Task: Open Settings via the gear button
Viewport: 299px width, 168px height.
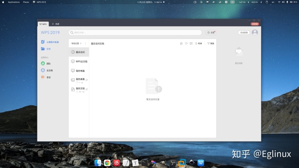Action: [211, 33]
